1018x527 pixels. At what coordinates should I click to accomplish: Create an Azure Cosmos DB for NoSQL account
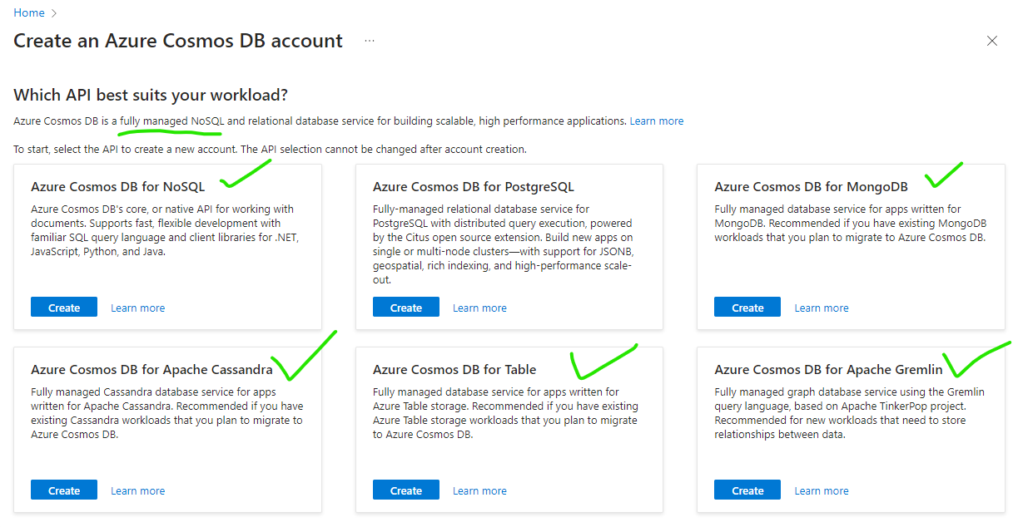point(64,307)
